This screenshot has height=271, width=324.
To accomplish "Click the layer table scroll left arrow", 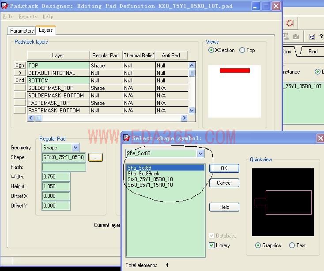I will click(x=31, y=118).
